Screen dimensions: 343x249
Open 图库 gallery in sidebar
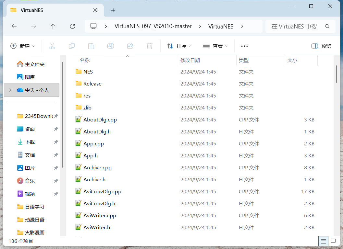pyautogui.click(x=26, y=77)
